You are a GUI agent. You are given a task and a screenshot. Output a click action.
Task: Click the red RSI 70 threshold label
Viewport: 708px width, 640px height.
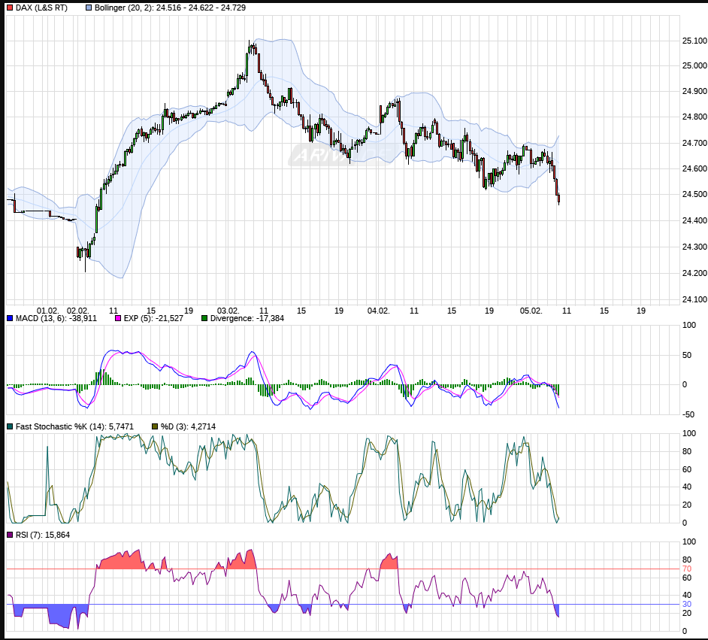point(686,569)
